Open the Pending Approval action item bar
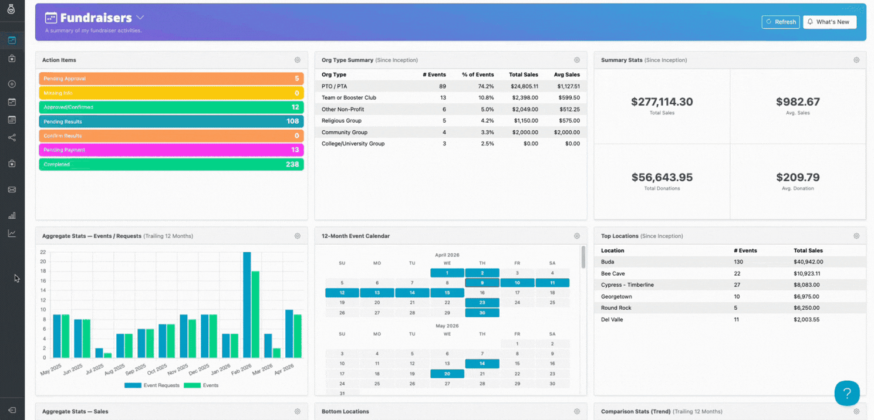The height and width of the screenshot is (420, 874). (x=171, y=79)
